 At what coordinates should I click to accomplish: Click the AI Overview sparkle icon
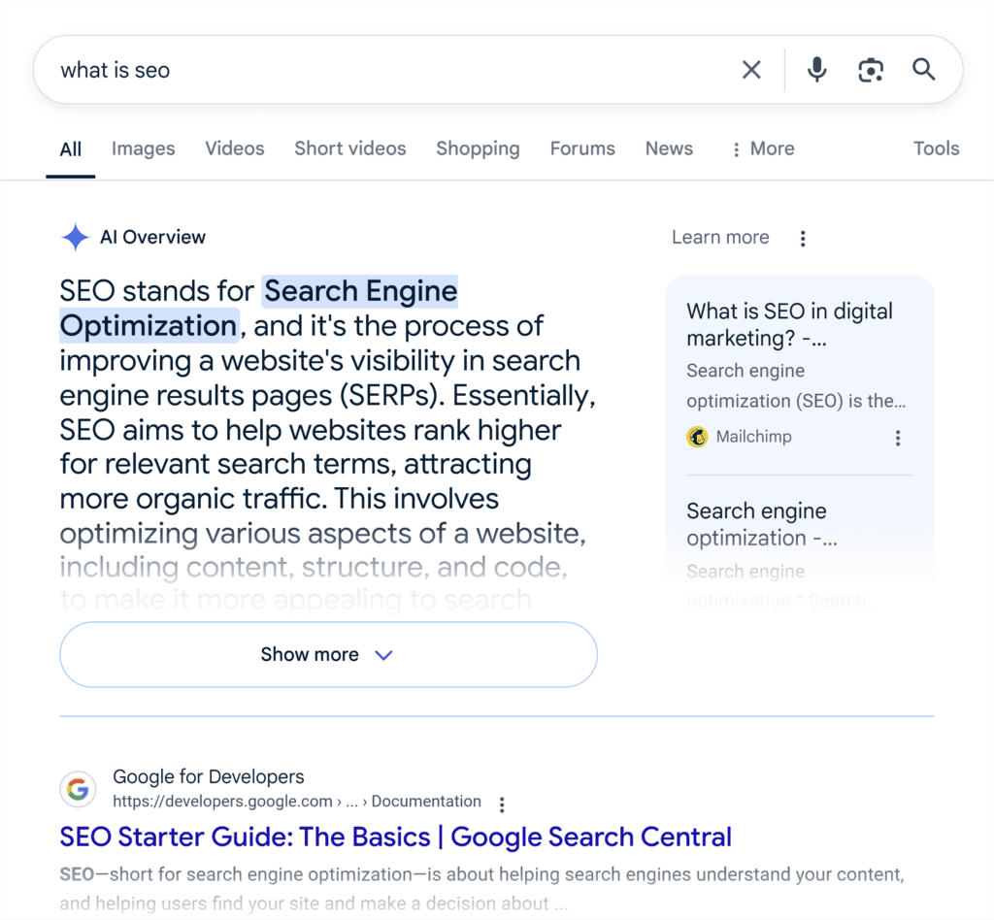coord(75,237)
